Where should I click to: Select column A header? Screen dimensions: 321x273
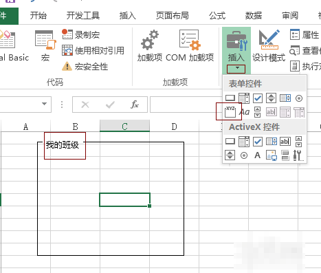[26, 127]
